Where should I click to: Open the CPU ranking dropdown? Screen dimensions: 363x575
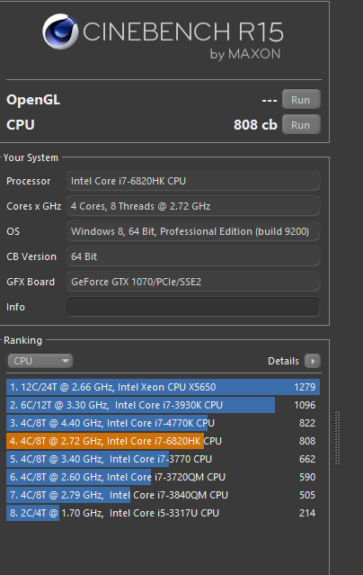[40, 361]
